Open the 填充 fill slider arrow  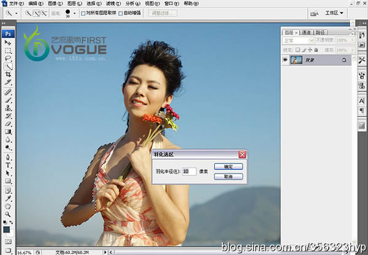352,50
